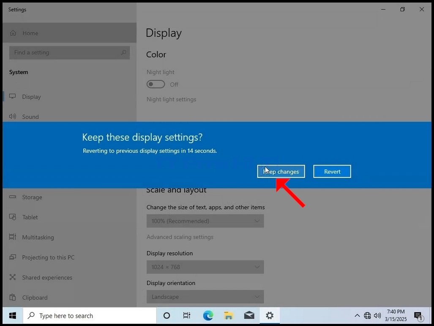The width and height of the screenshot is (434, 326).
Task: Click the volume tray icon
Action: tap(377, 315)
